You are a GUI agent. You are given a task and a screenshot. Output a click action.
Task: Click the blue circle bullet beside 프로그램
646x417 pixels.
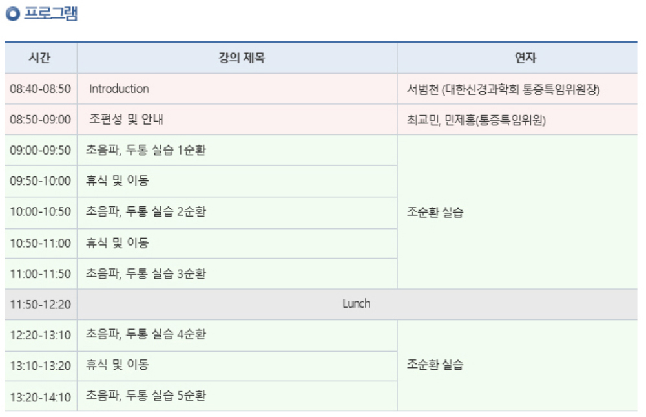[13, 15]
